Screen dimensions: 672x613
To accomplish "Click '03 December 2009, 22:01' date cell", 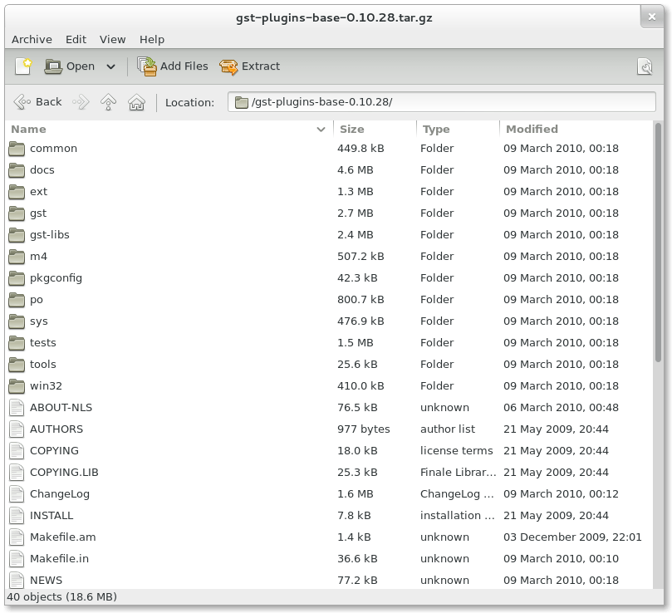I will point(572,537).
